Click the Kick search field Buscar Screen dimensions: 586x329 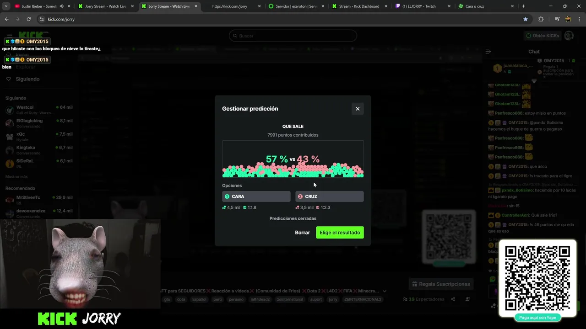pos(293,36)
